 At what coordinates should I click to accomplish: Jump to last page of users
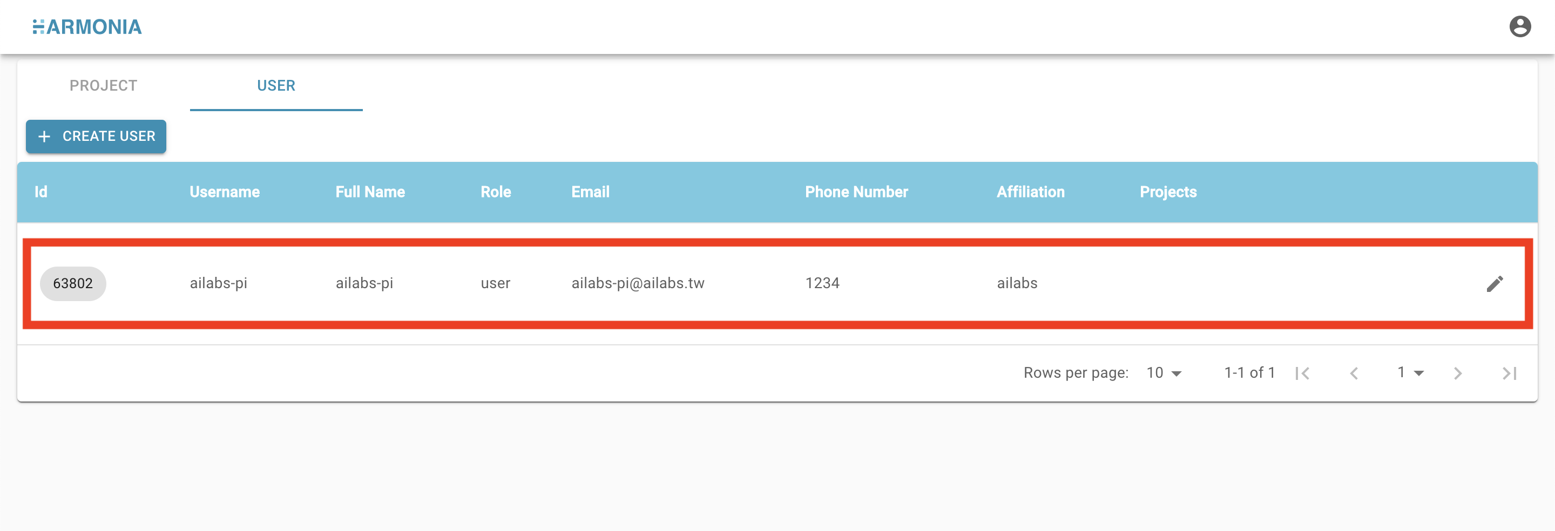coord(1509,373)
